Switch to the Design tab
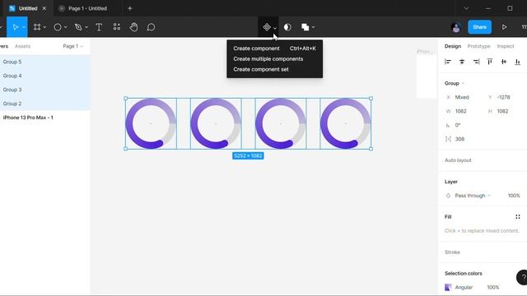 pyautogui.click(x=453, y=46)
